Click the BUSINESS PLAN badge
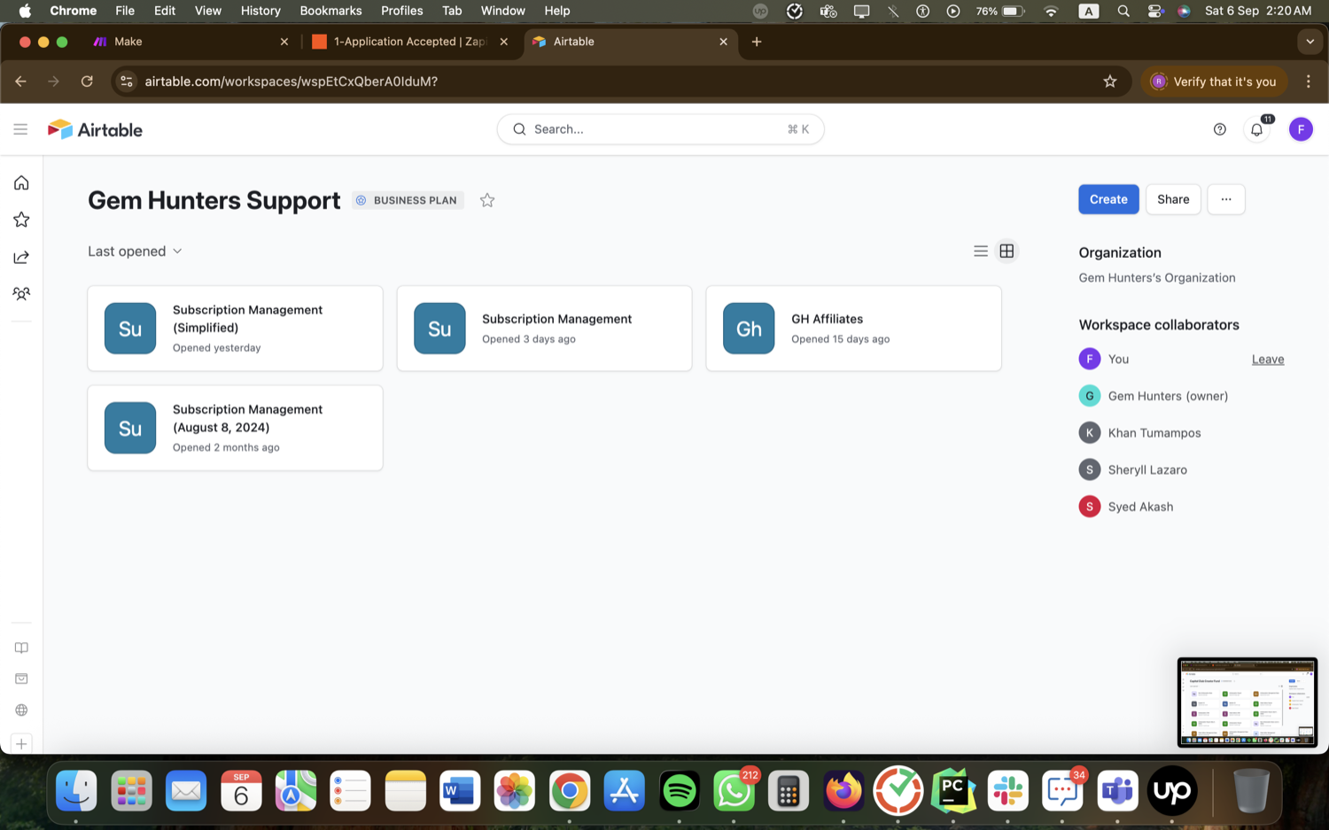 point(408,200)
